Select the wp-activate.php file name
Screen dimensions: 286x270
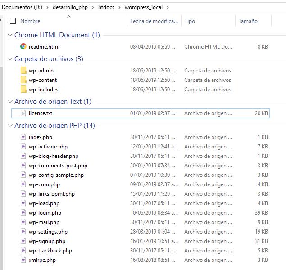48,147
